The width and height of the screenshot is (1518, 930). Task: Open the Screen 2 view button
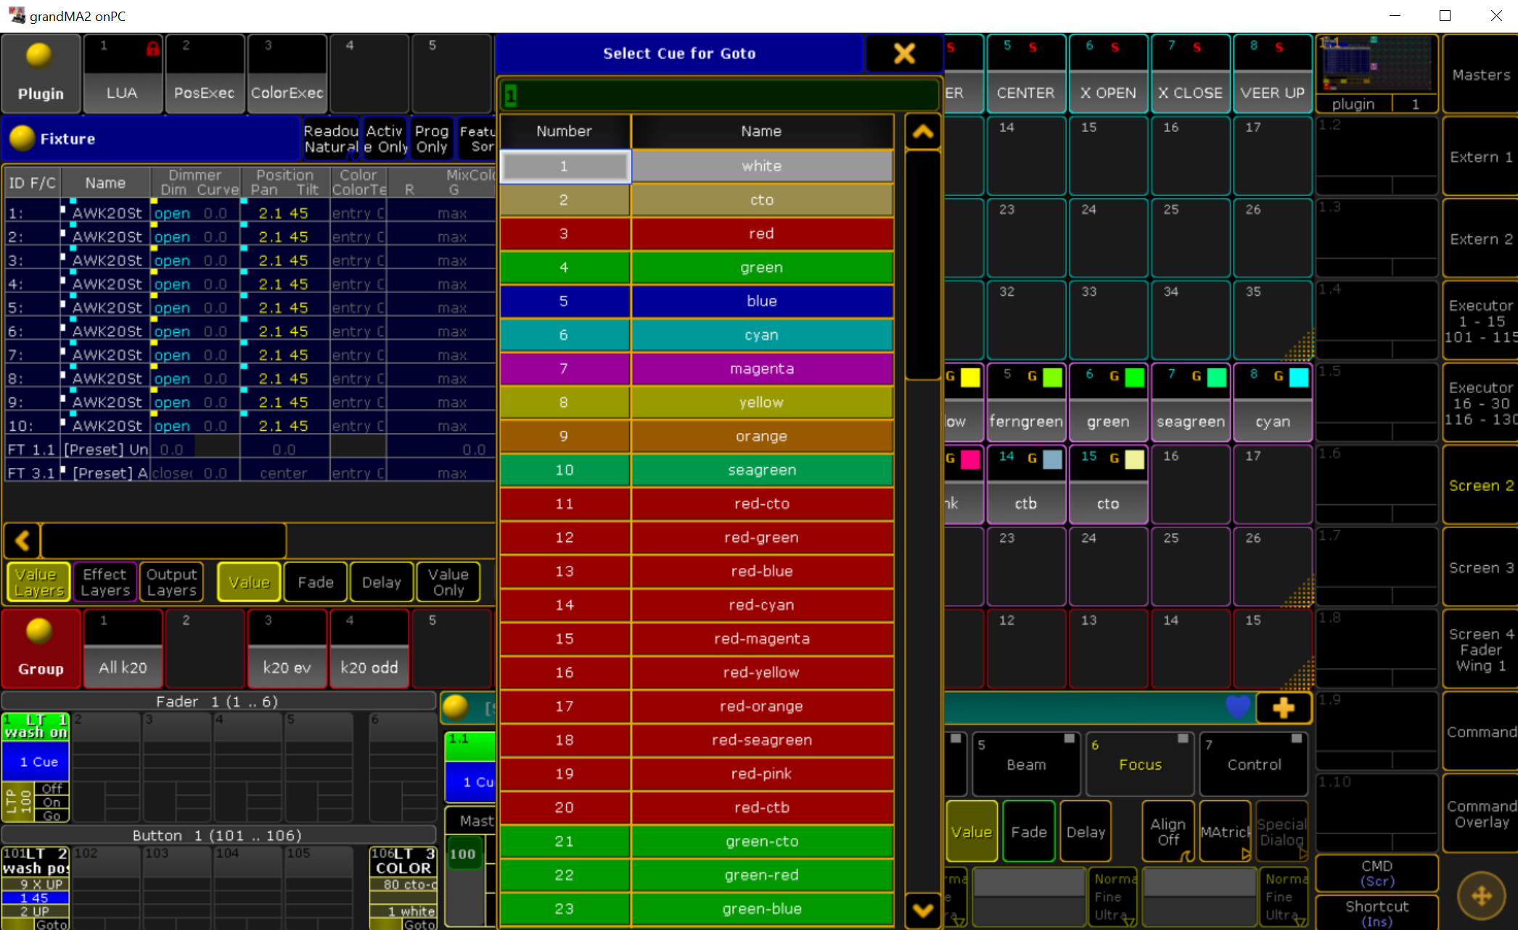pyautogui.click(x=1480, y=485)
